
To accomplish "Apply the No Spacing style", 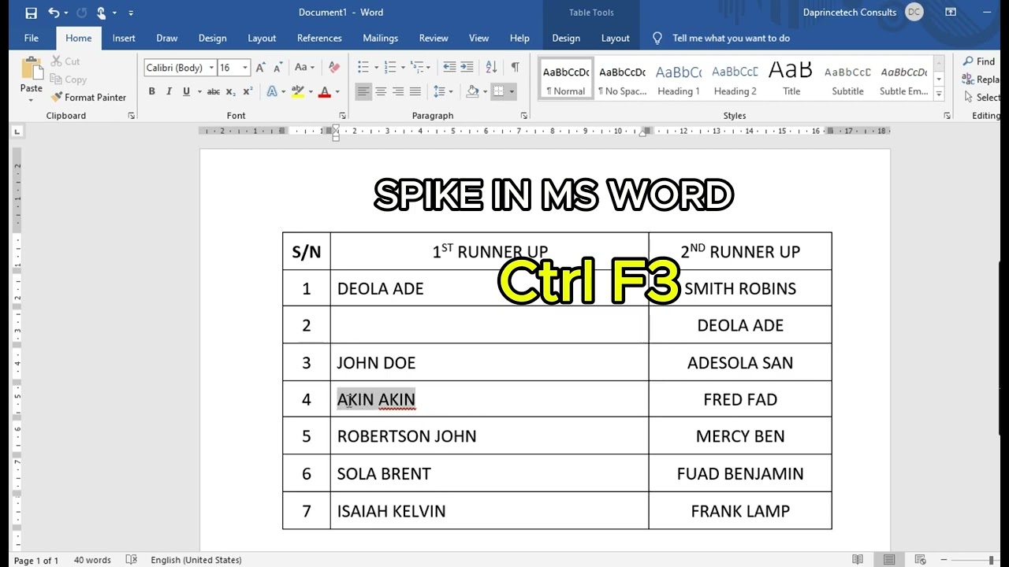I will [x=622, y=80].
